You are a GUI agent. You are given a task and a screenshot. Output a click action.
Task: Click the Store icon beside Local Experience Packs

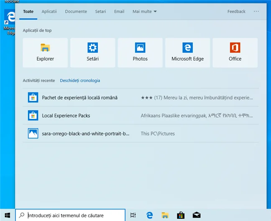click(33, 116)
